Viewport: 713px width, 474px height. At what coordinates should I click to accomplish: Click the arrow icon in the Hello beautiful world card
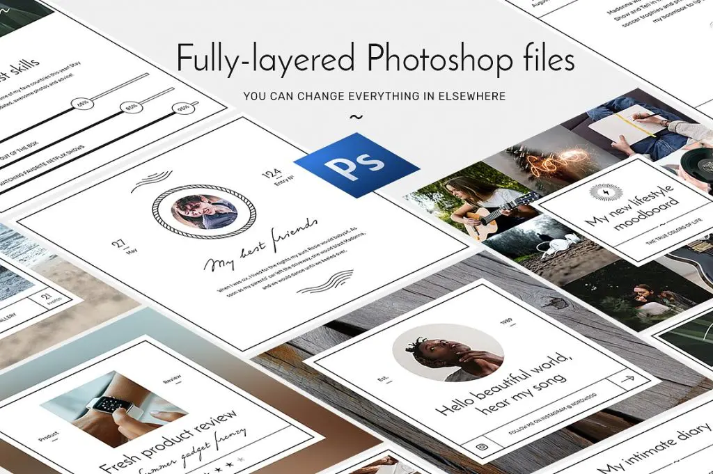627,378
